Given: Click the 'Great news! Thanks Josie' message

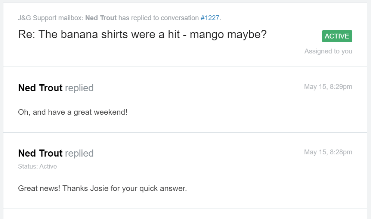Looking at the screenshot, I should click(x=102, y=188).
